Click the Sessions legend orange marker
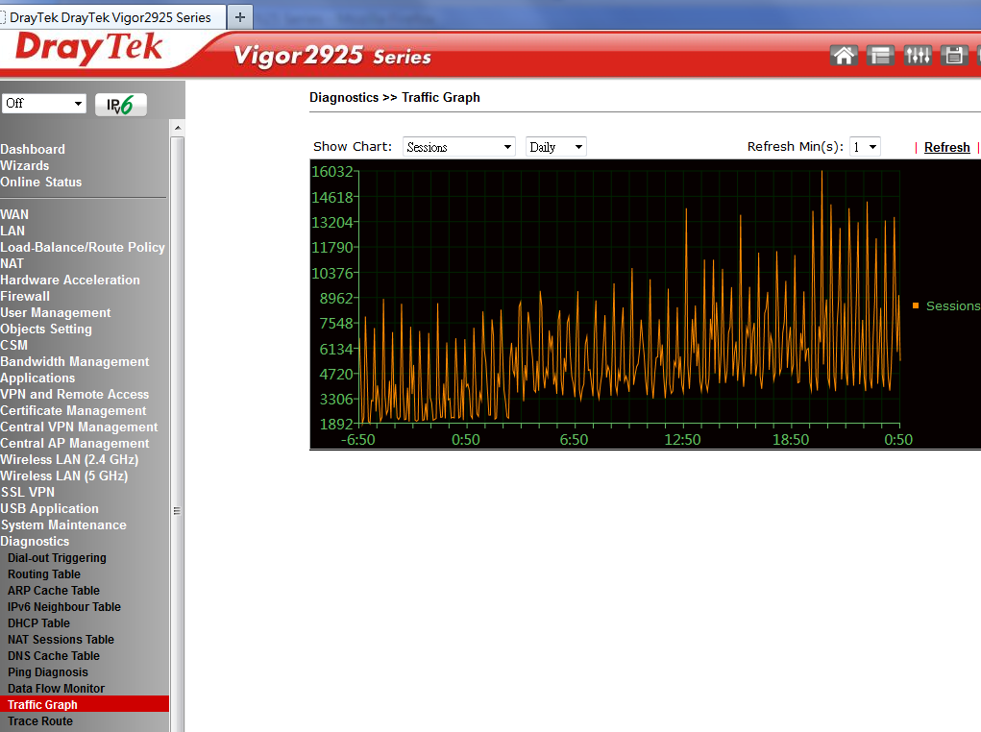The image size is (981, 732). (x=916, y=305)
